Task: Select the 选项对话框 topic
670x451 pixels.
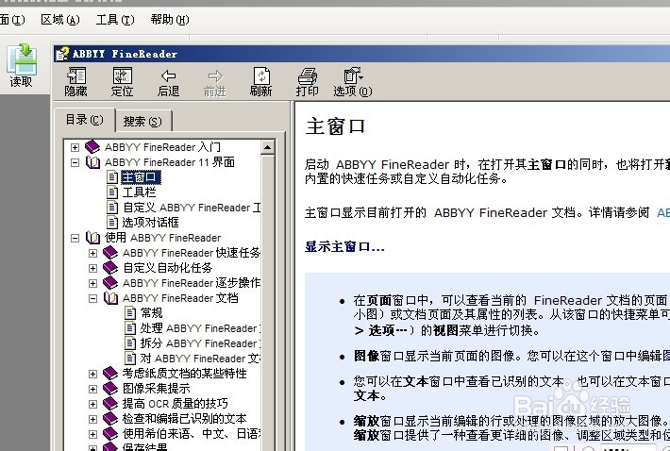Action: coord(150,223)
